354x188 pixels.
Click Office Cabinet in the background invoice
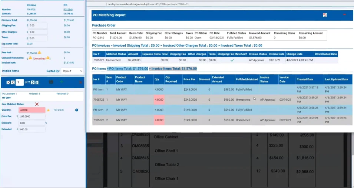(x=166, y=137)
